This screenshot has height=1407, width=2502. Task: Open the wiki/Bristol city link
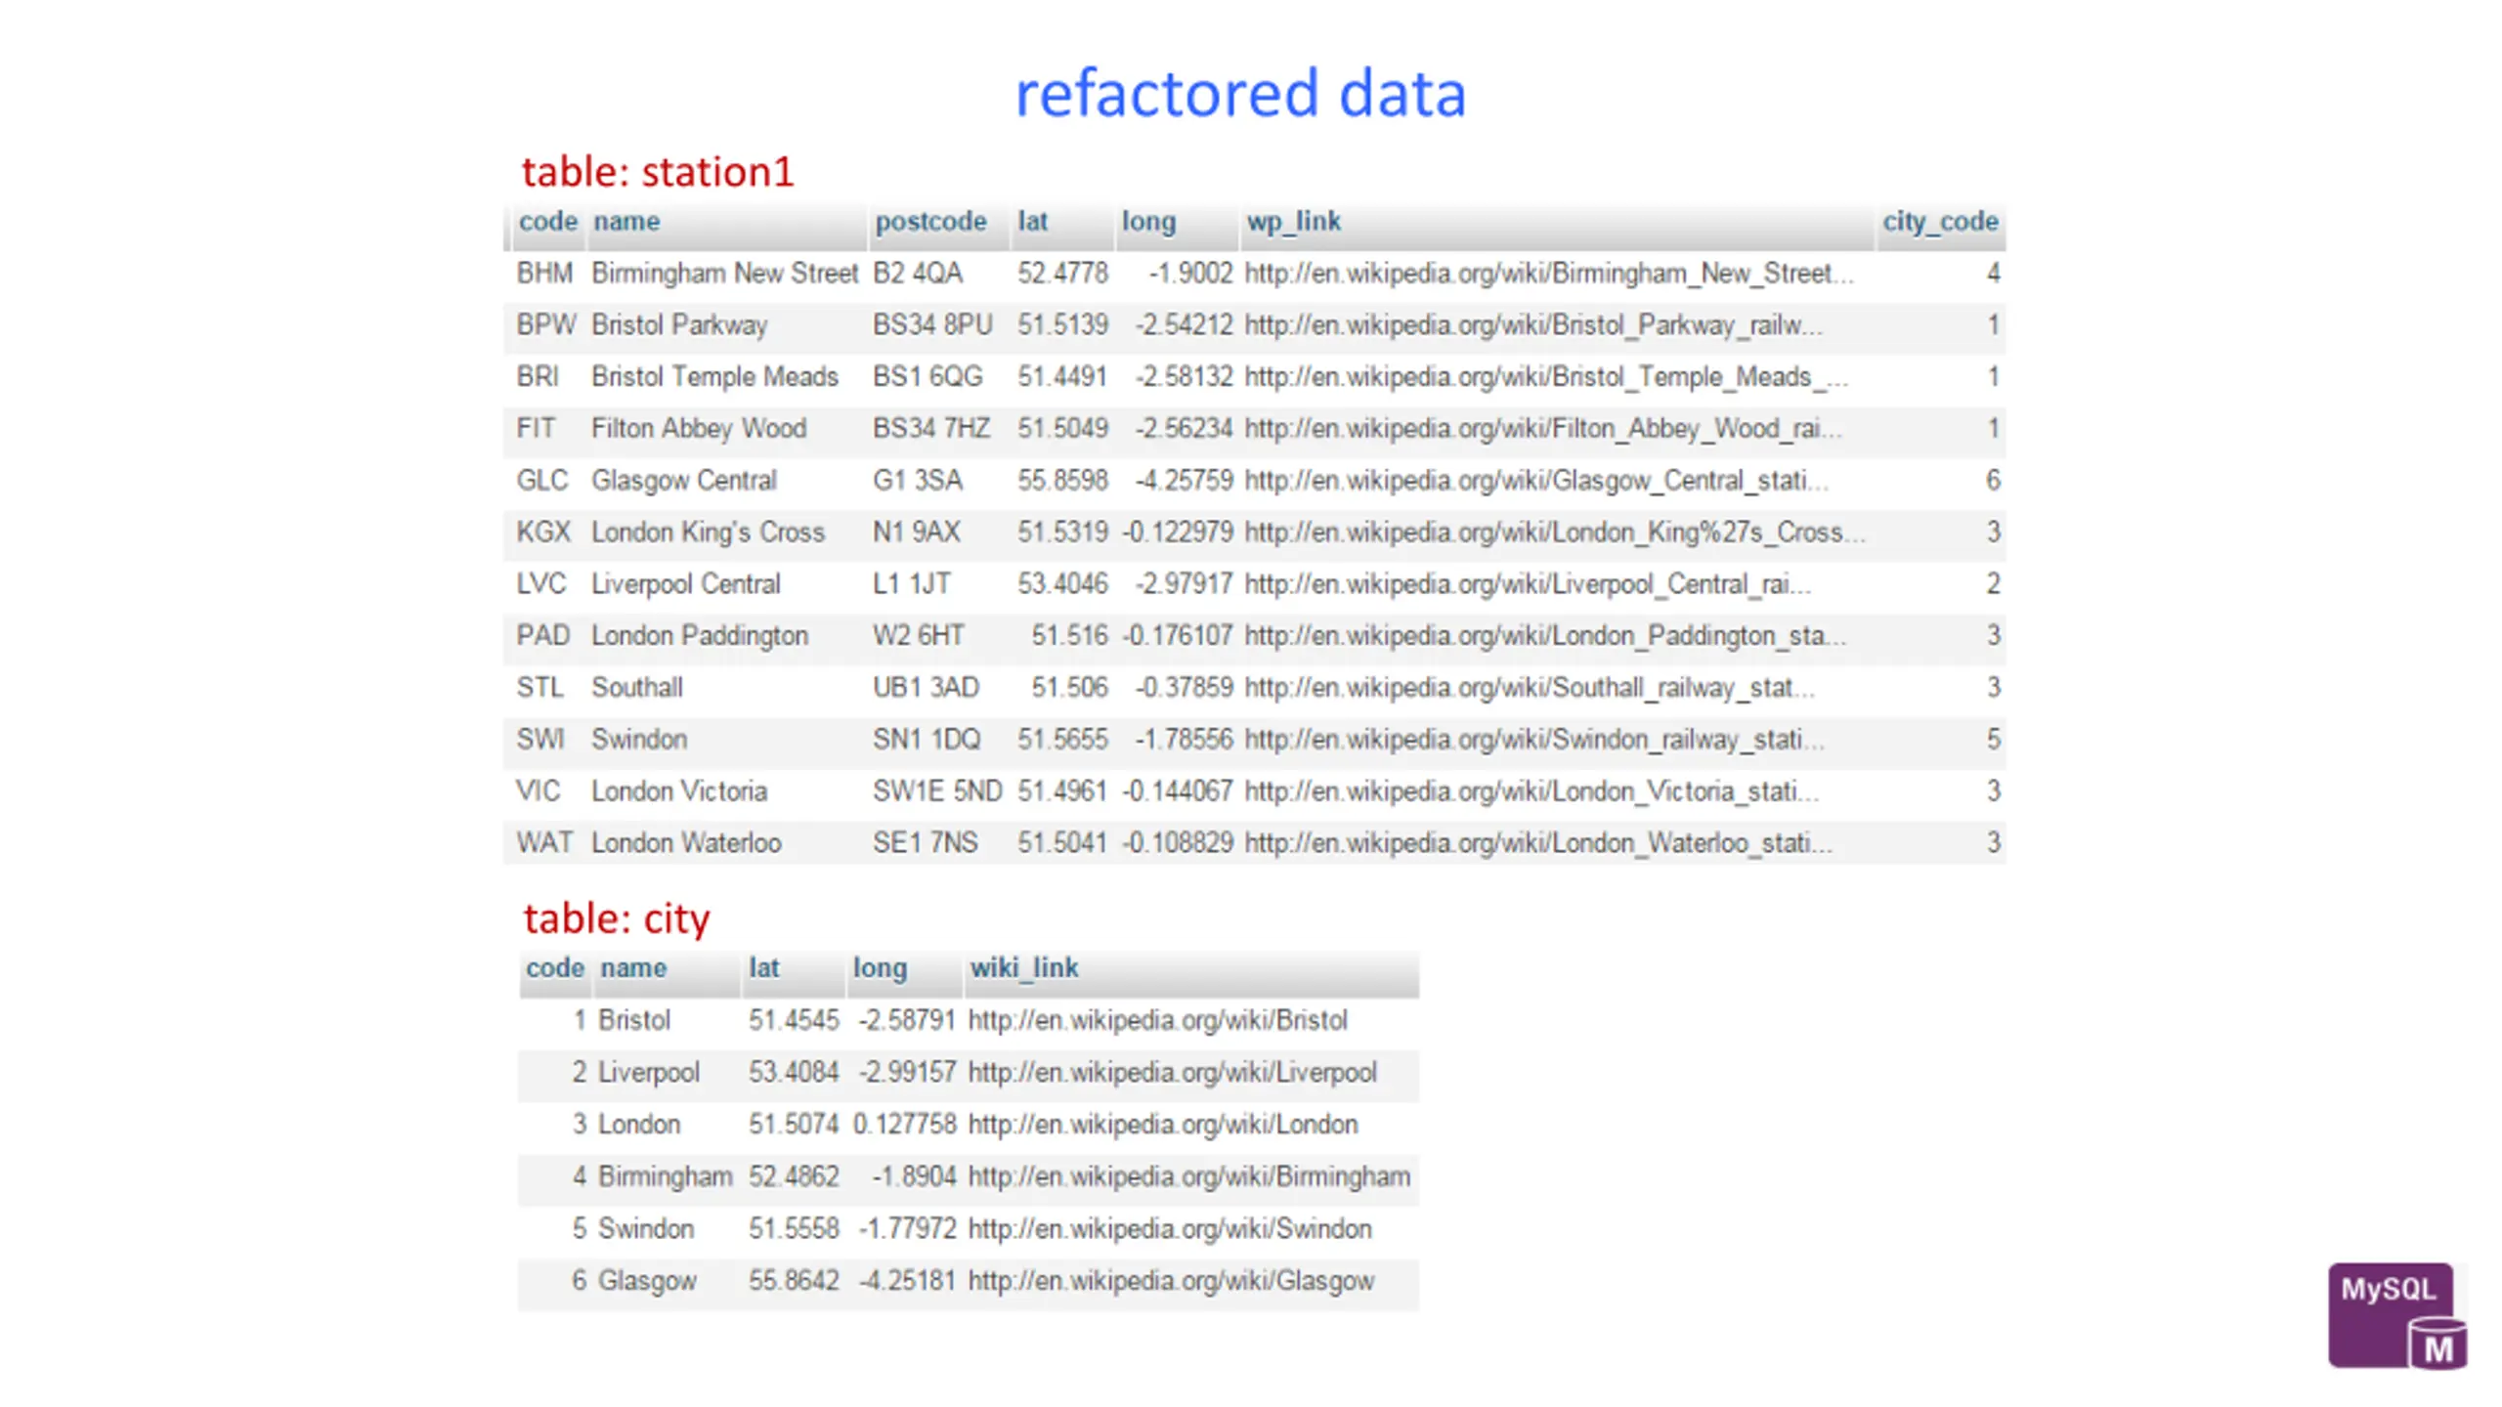[x=1157, y=1020]
